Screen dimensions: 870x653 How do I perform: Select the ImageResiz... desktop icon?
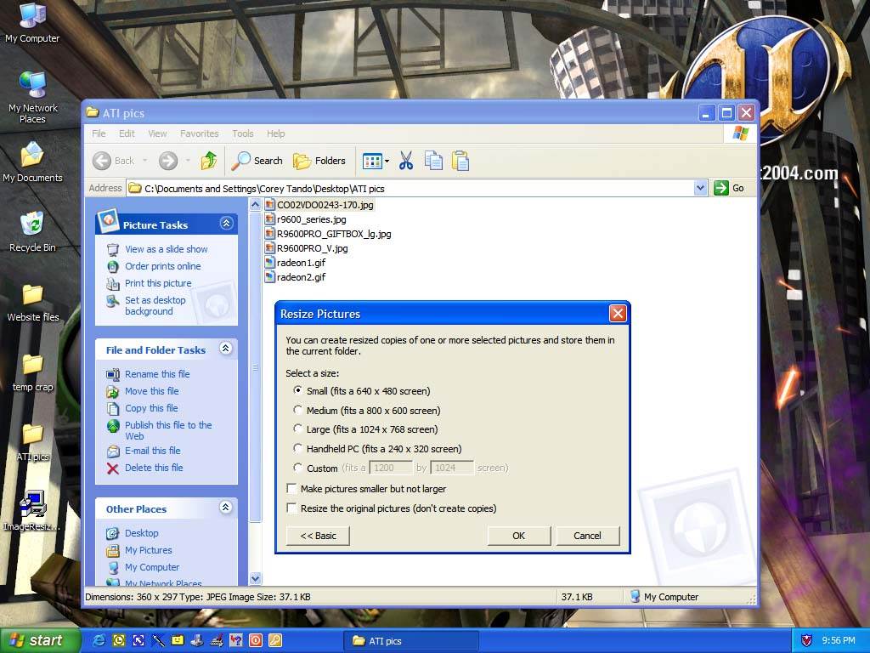32,511
